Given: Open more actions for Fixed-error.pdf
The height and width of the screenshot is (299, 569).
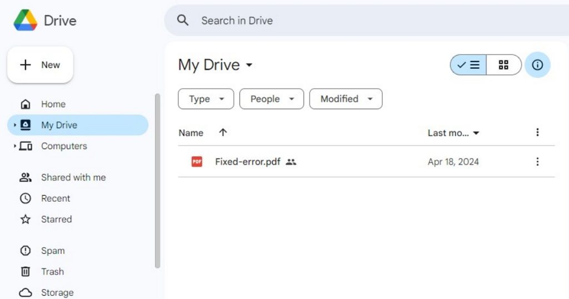Looking at the screenshot, I should point(537,162).
